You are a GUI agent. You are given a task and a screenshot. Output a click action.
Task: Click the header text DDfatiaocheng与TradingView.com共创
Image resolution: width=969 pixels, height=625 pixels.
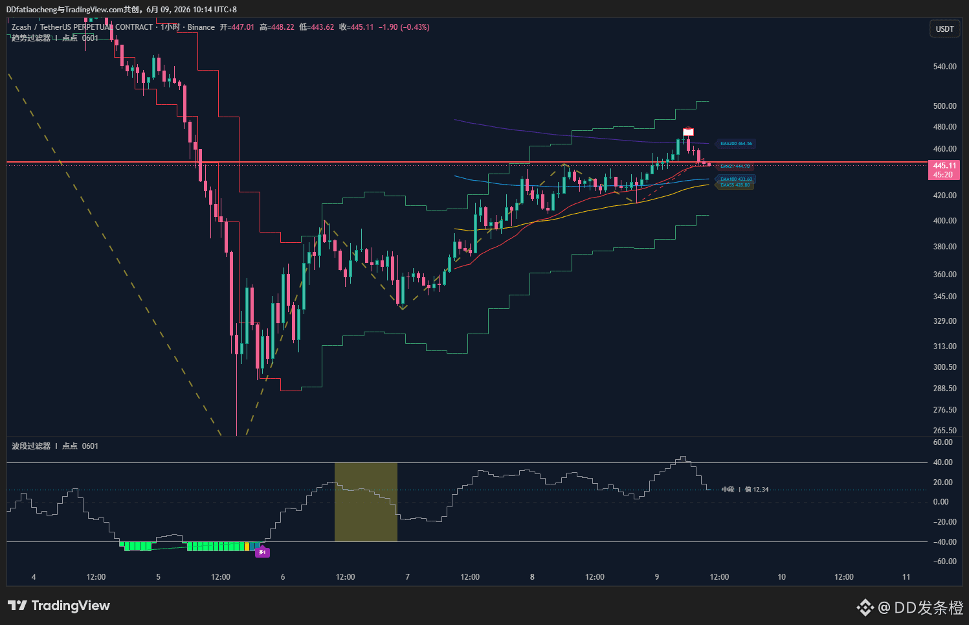point(72,10)
